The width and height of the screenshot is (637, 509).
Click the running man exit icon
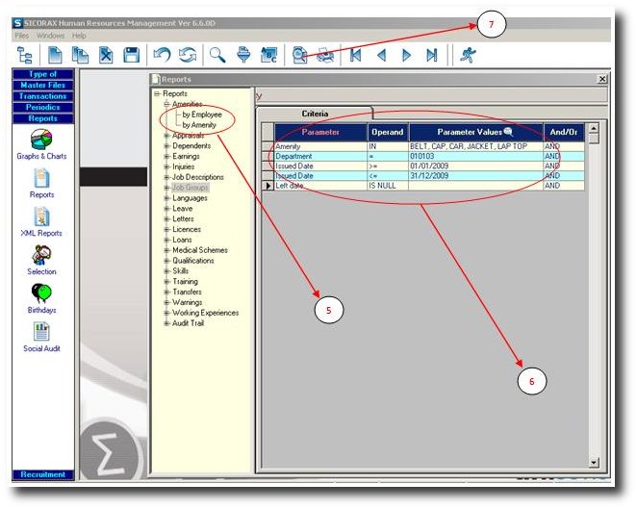[x=468, y=56]
